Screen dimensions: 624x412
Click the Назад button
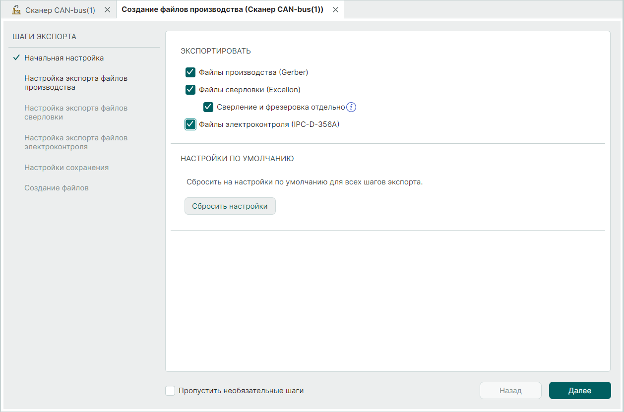510,391
